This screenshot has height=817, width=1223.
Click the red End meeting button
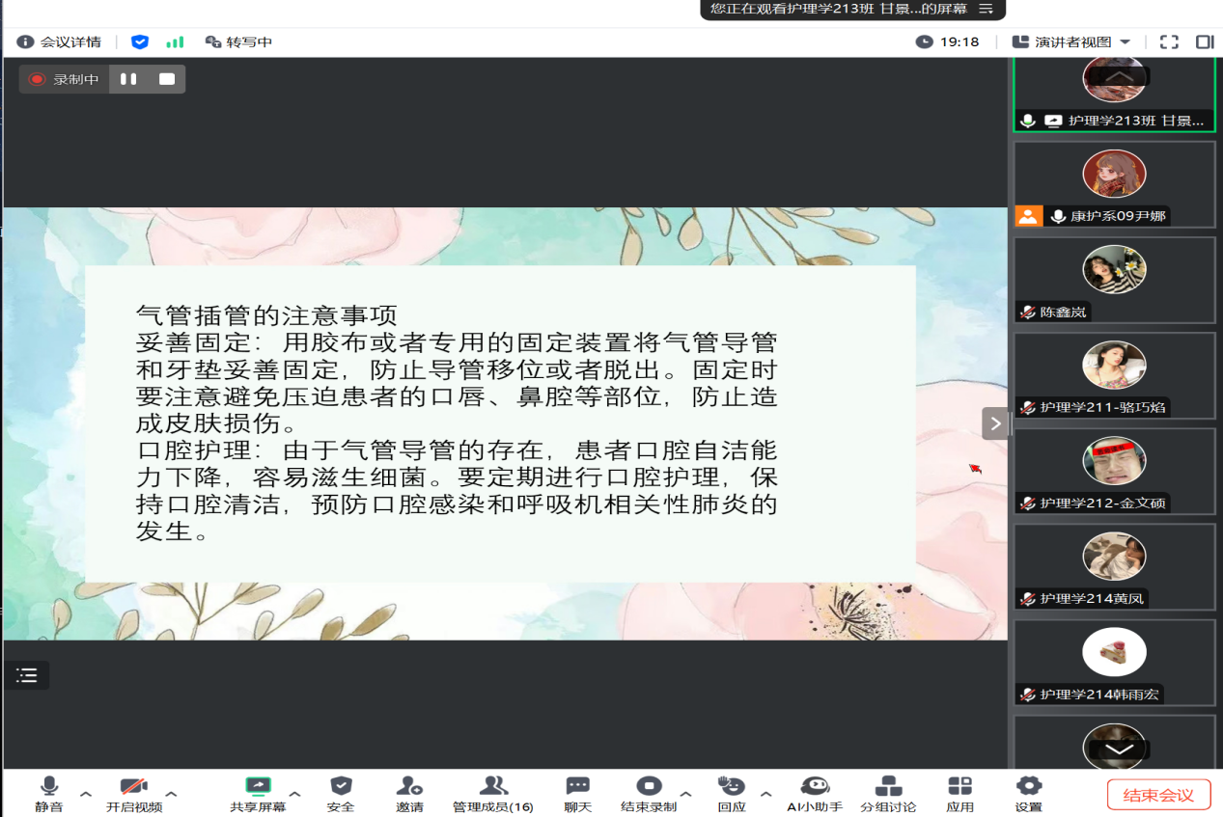tap(1158, 795)
